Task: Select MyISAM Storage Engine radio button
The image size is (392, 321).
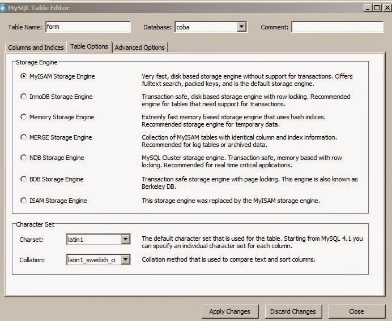Action: point(23,76)
